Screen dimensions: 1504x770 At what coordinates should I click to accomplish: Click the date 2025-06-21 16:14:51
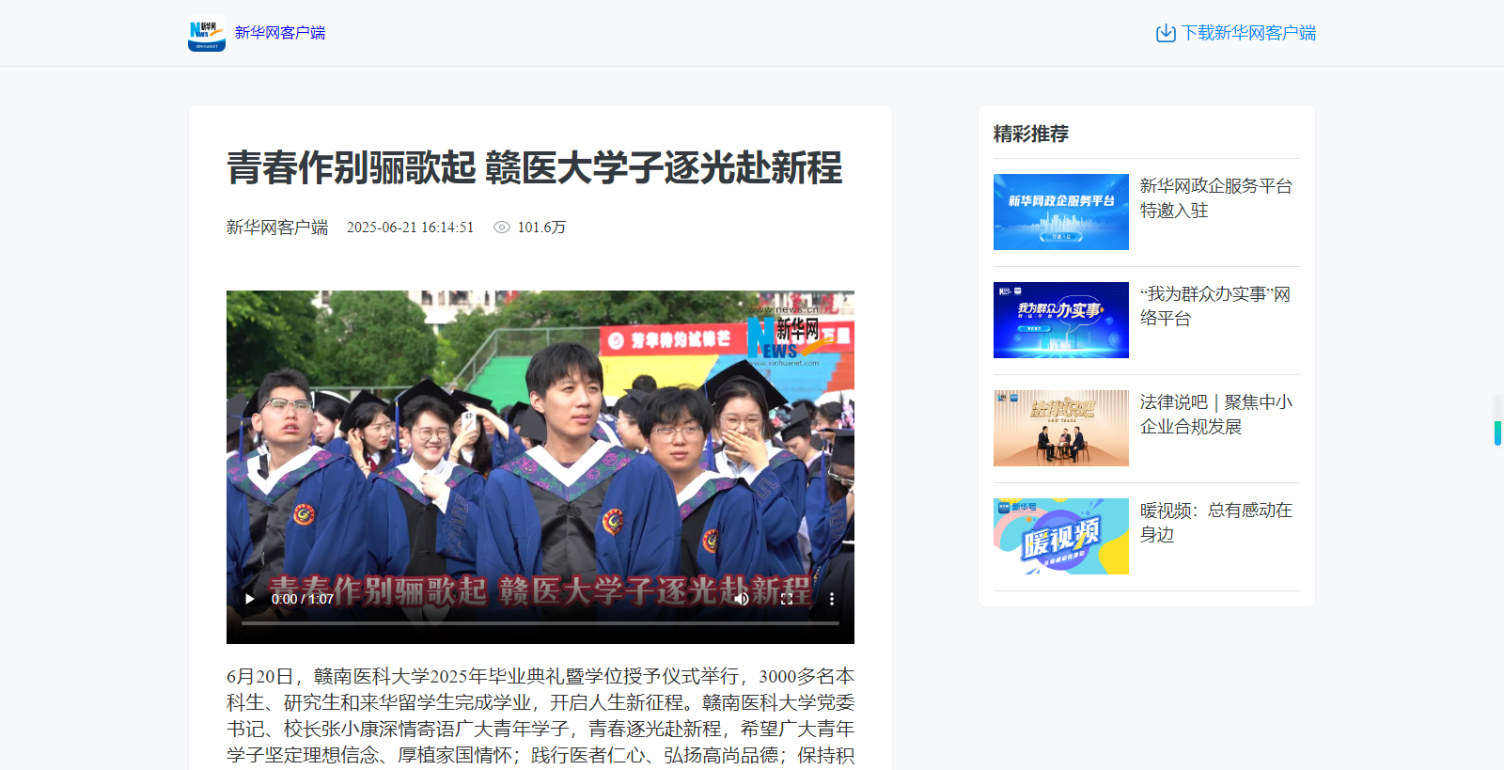[x=410, y=228]
